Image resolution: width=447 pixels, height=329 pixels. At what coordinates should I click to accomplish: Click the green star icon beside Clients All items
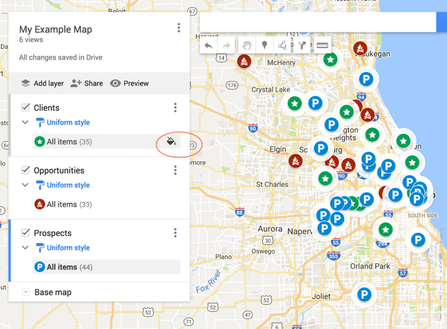point(40,142)
